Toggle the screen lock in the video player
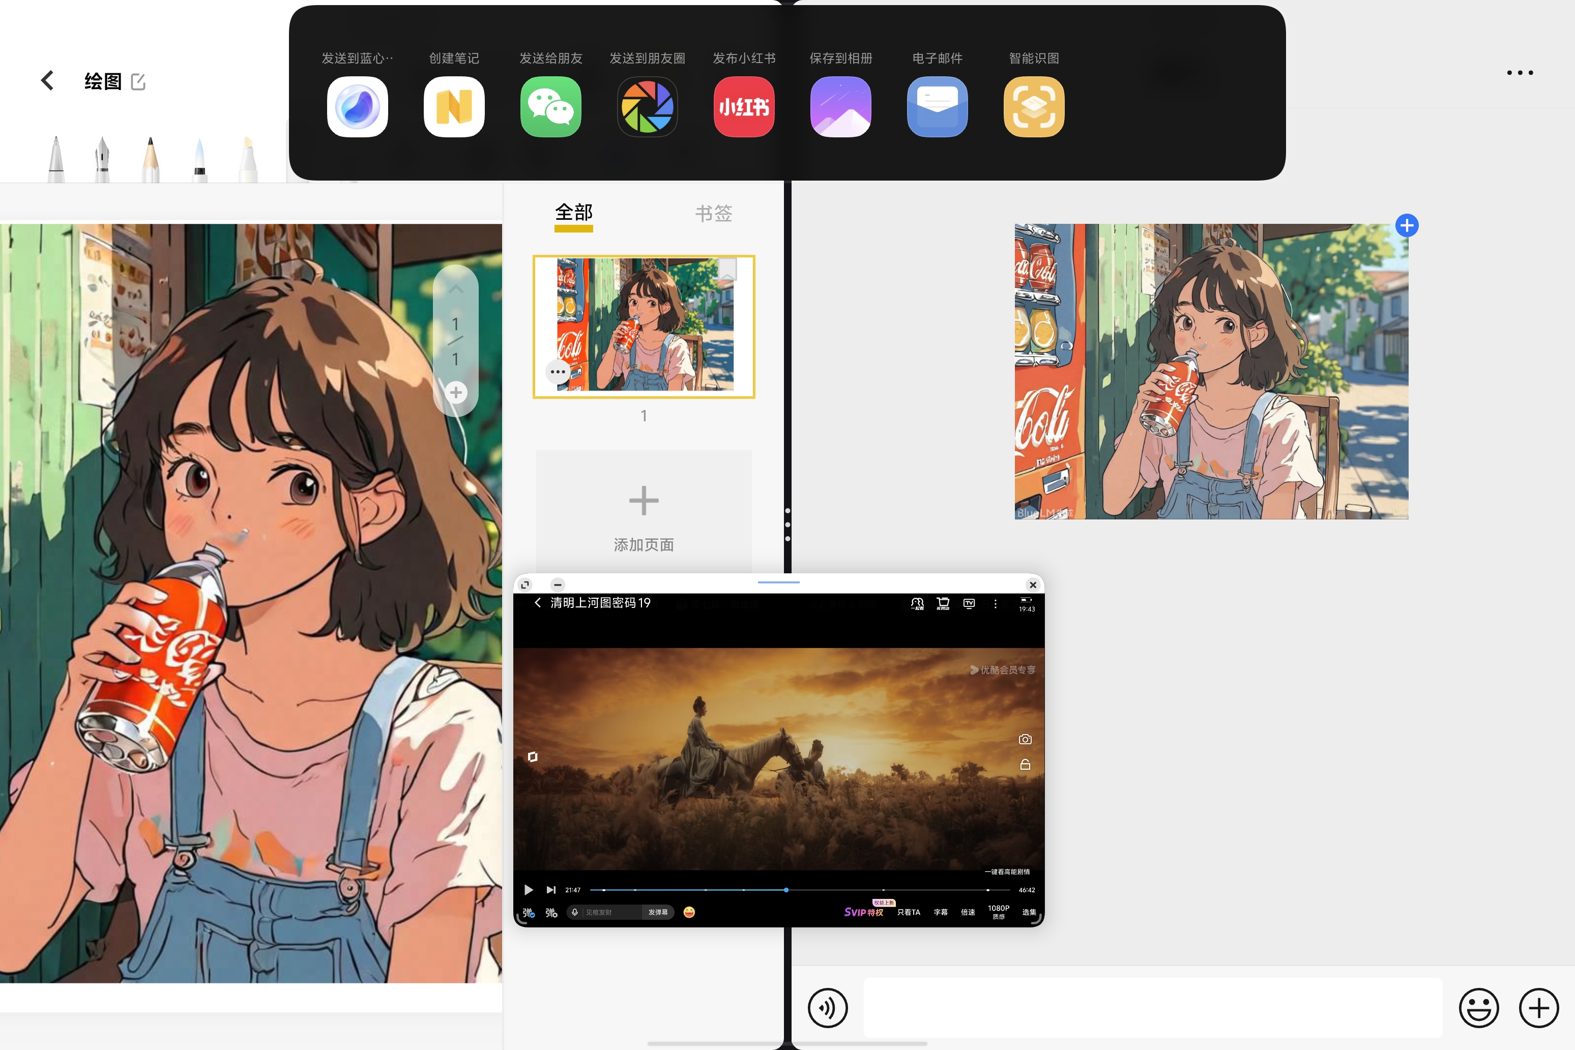The image size is (1575, 1050). [x=1025, y=765]
